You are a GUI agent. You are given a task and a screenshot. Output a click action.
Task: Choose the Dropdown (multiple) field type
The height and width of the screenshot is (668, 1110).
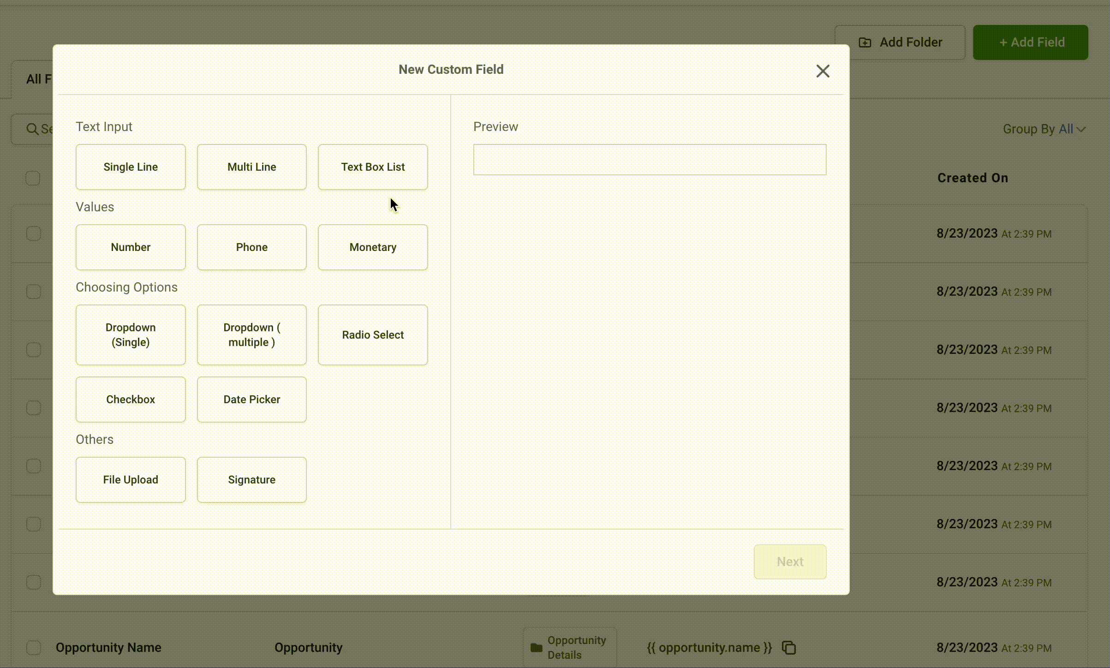[x=251, y=335]
